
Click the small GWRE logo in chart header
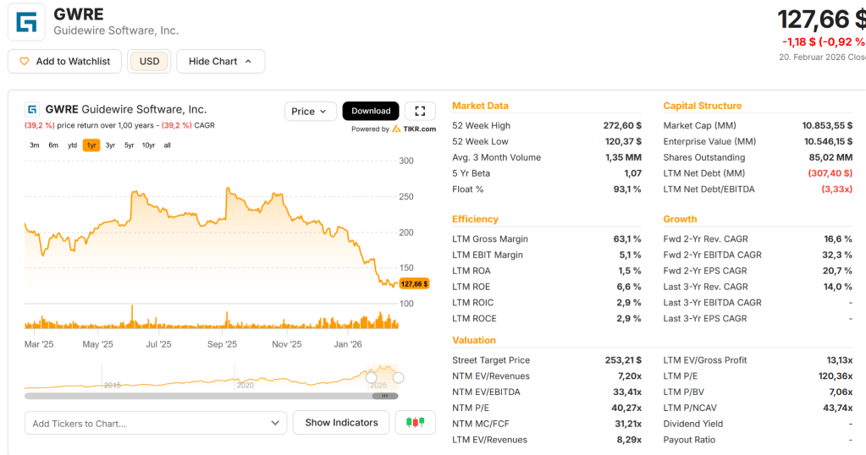tap(32, 109)
